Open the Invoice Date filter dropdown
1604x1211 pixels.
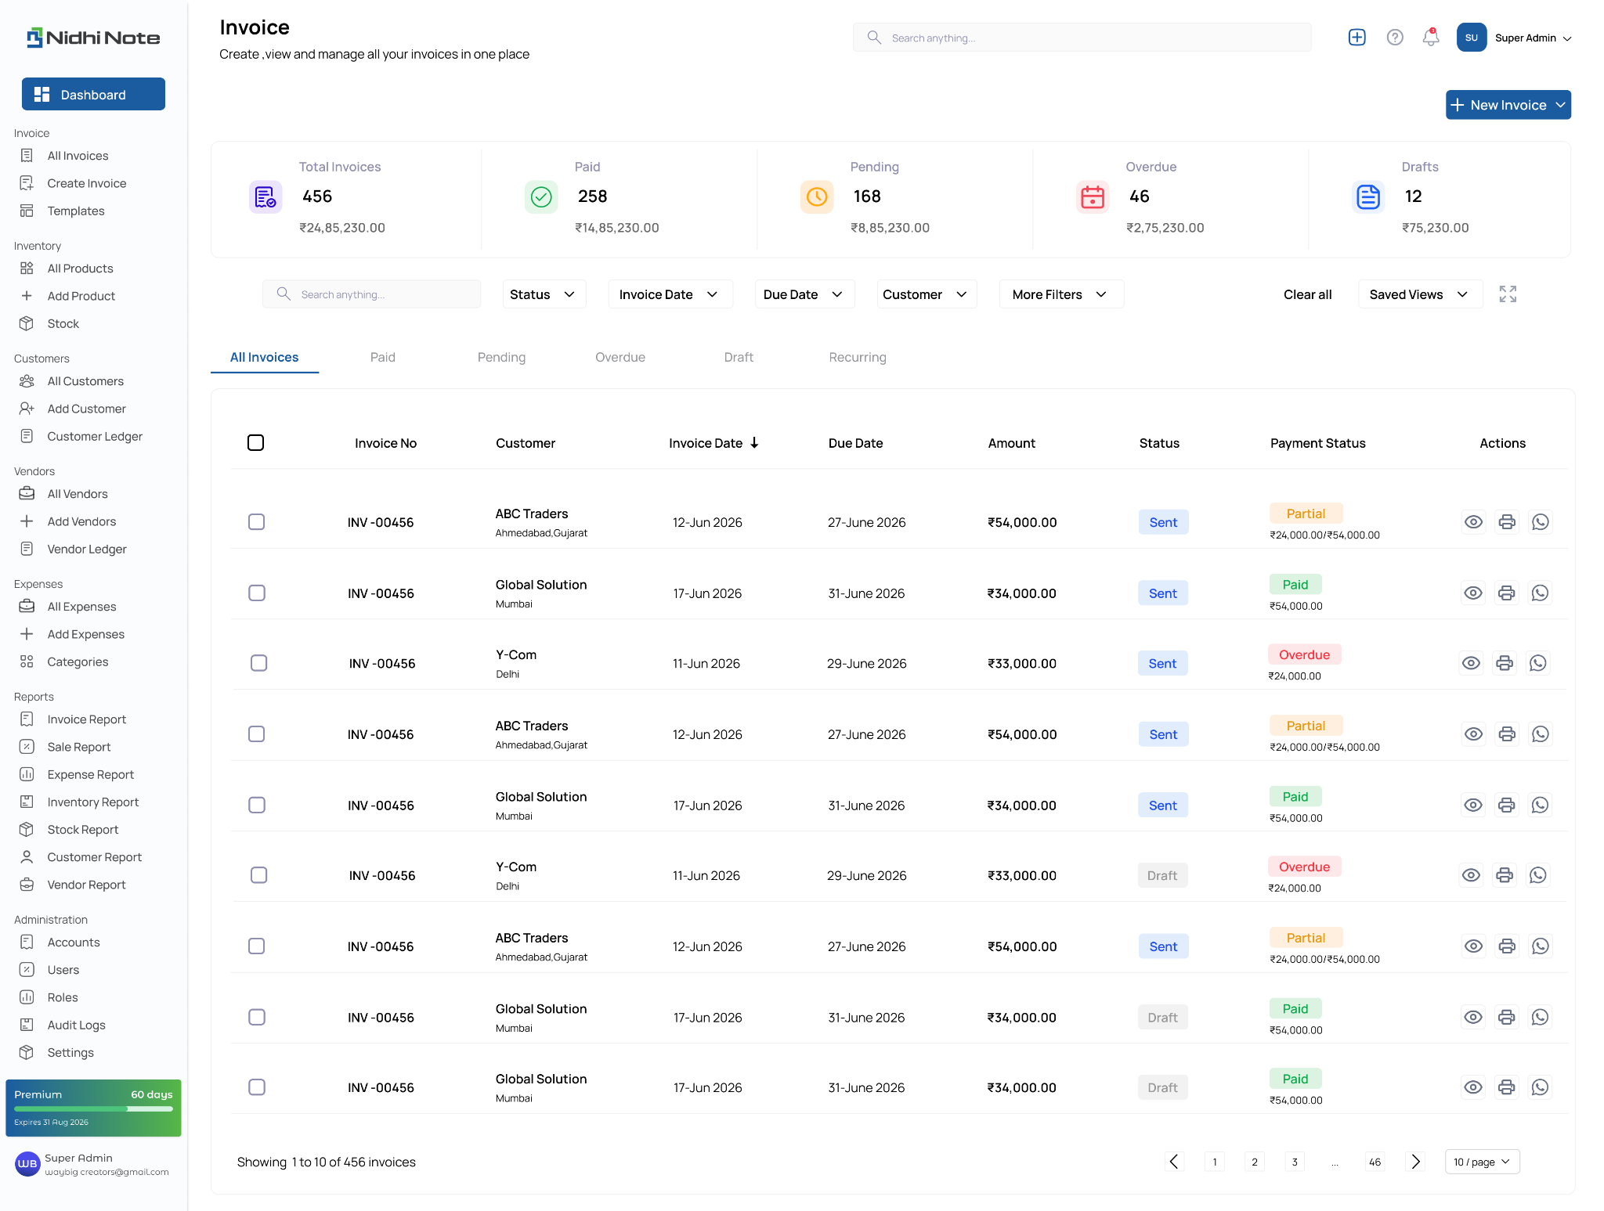670,294
